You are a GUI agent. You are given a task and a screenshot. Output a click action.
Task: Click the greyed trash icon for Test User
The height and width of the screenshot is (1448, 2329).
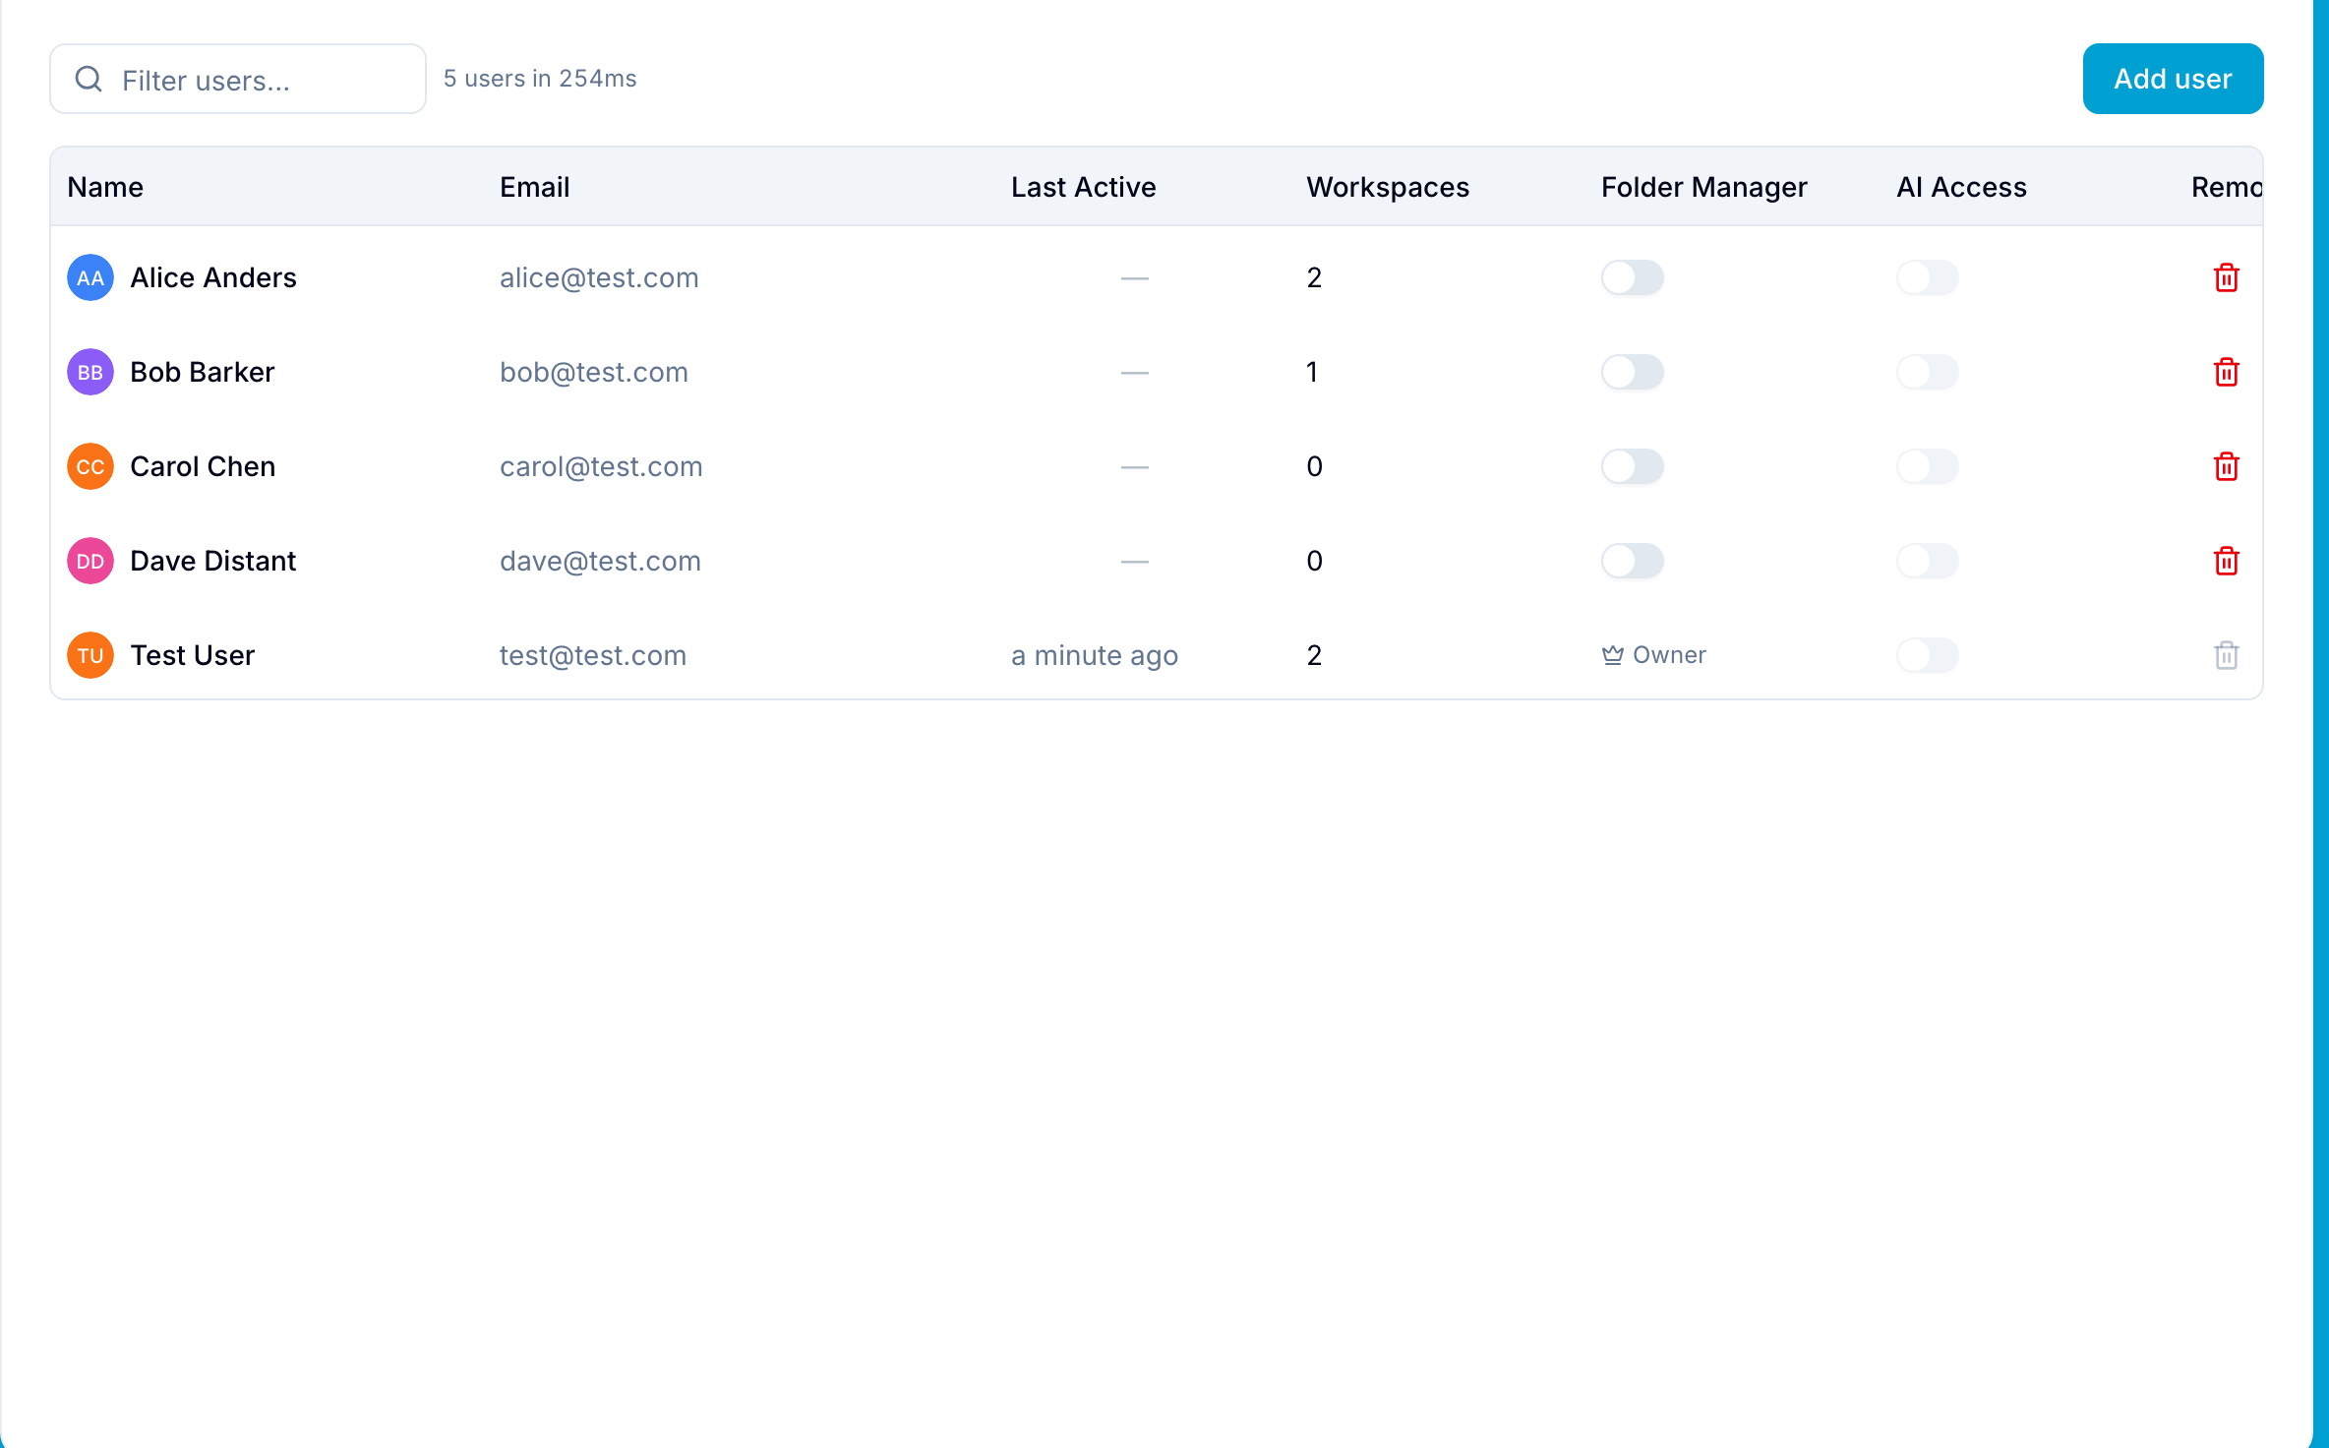click(x=2226, y=655)
